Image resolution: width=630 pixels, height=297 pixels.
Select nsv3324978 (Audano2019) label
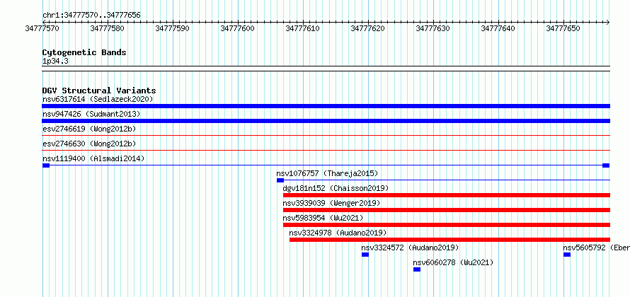click(338, 233)
